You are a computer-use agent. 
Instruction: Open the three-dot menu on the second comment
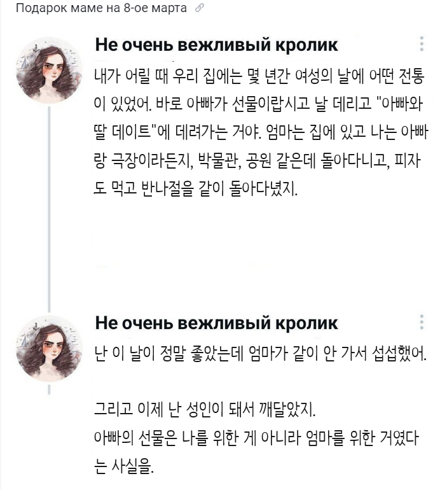[x=422, y=323]
